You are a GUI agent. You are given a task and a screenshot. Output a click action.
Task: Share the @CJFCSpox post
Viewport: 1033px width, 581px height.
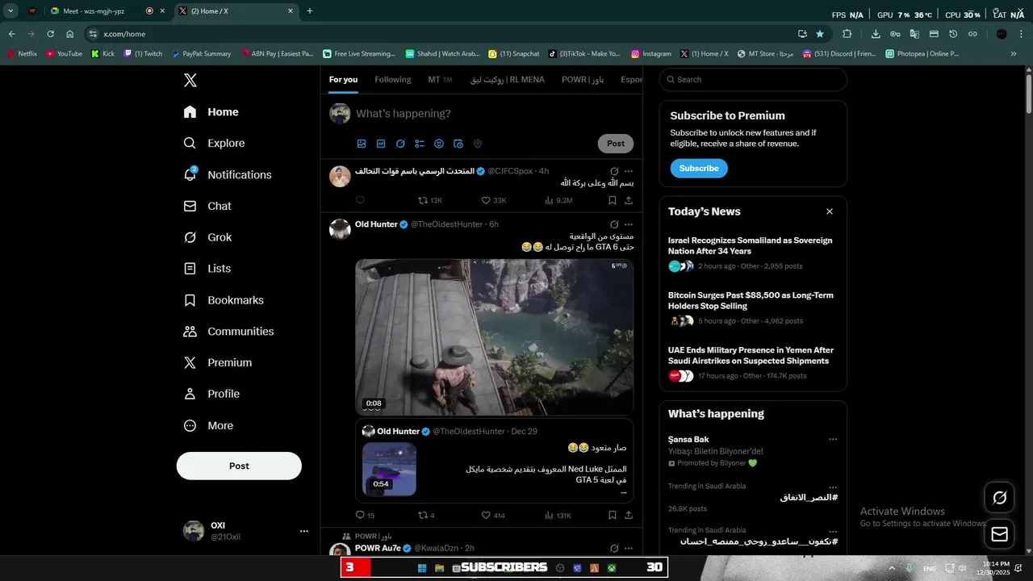pos(629,200)
